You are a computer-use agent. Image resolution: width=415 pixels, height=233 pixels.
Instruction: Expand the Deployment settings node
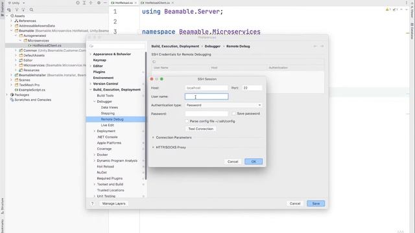[x=95, y=131]
